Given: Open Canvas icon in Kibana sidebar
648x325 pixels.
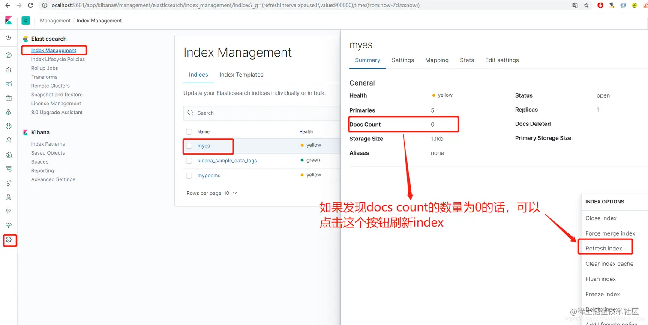Looking at the screenshot, I should point(8,98).
